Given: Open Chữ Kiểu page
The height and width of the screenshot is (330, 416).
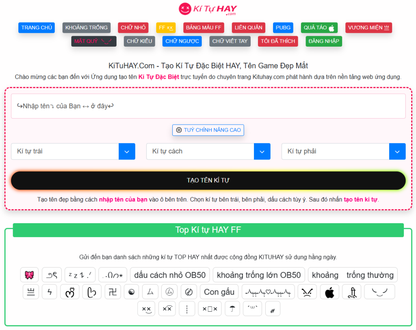Looking at the screenshot, I should (139, 41).
